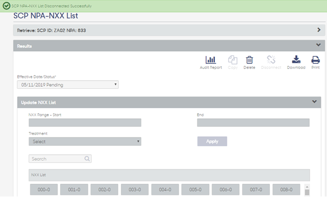Click the Apply button
The height and width of the screenshot is (197, 327).
click(212, 141)
